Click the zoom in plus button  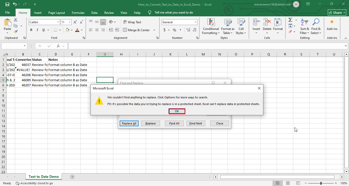[336, 183]
